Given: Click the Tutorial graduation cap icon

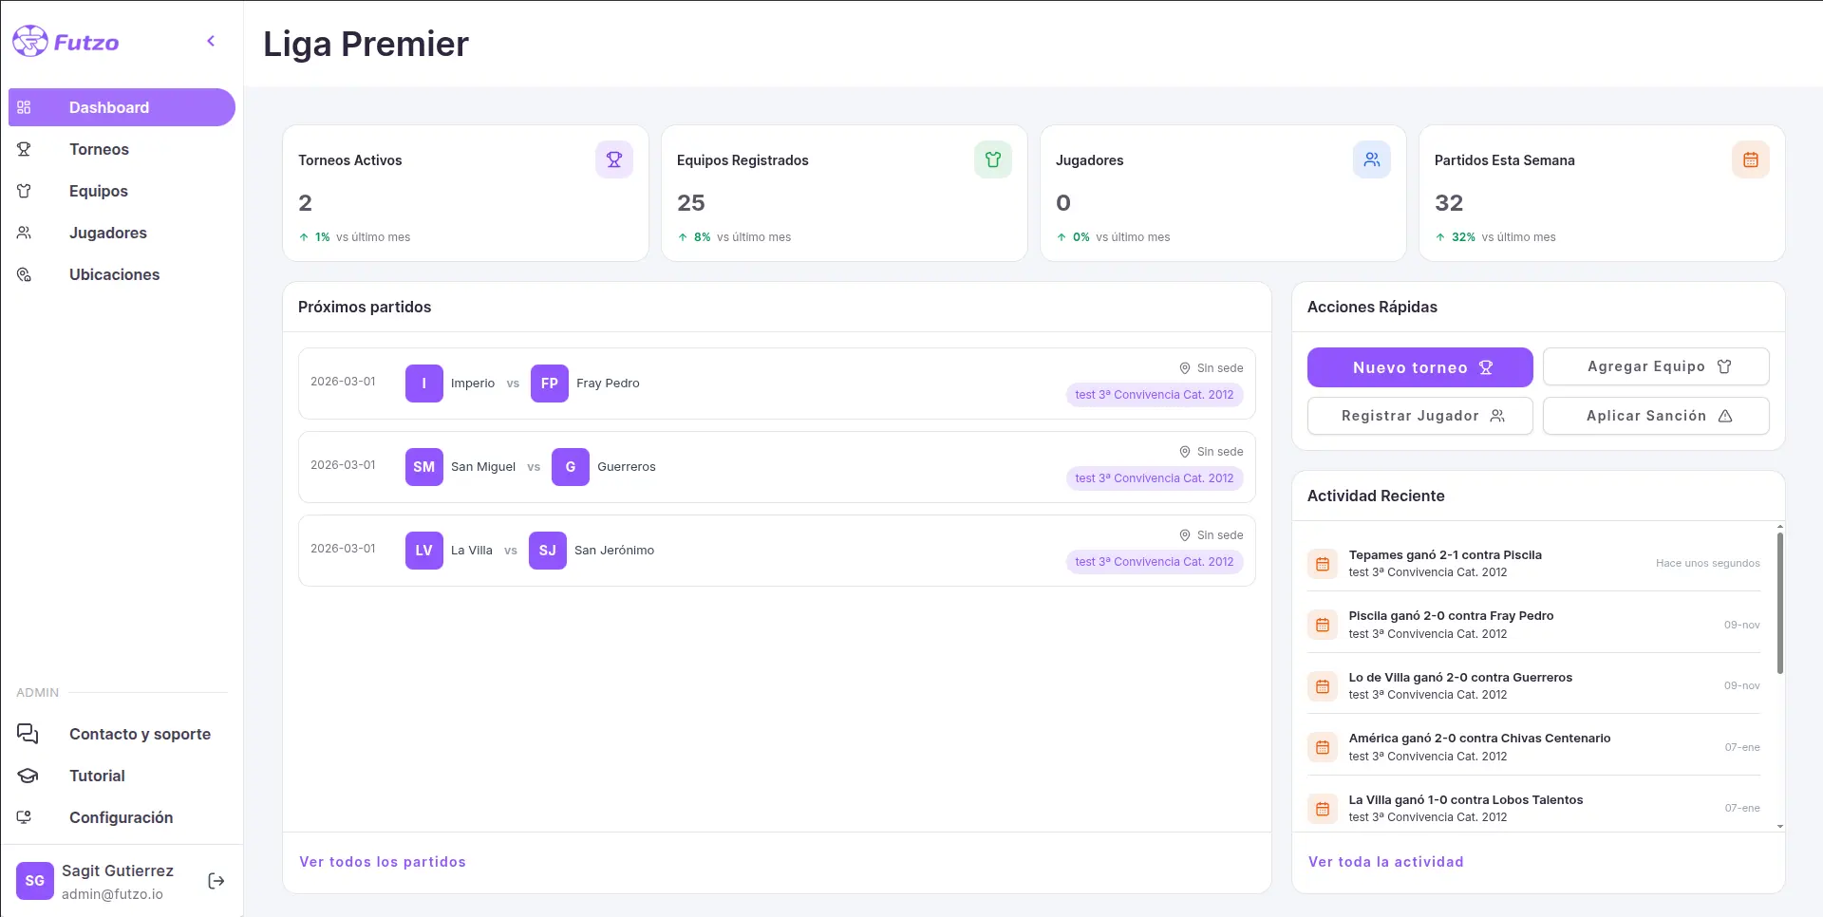Looking at the screenshot, I should click(26, 776).
